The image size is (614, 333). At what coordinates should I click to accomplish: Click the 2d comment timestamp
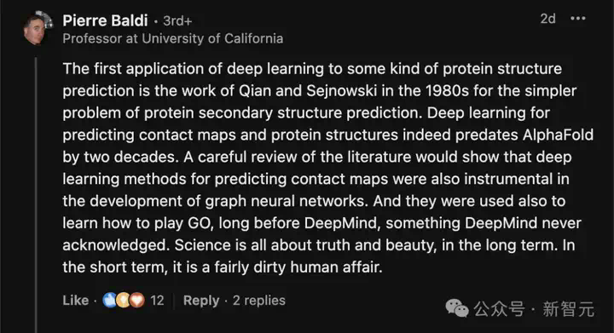[547, 19]
